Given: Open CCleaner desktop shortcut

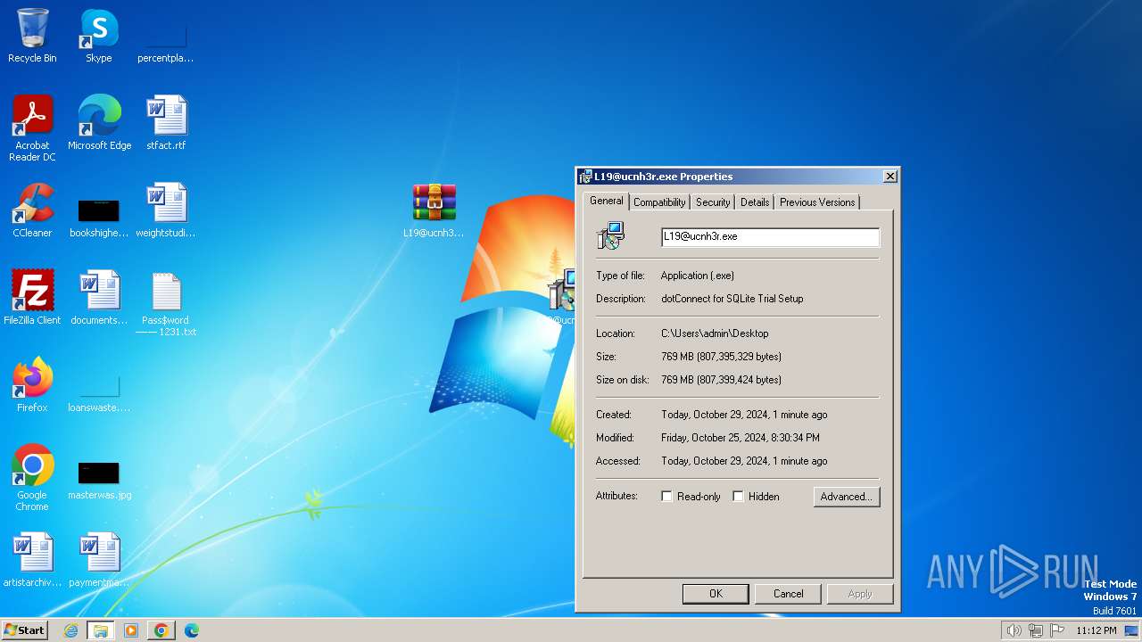Looking at the screenshot, I should point(32,210).
